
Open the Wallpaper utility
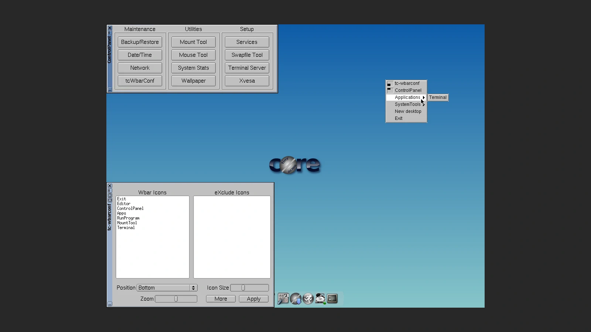(194, 81)
